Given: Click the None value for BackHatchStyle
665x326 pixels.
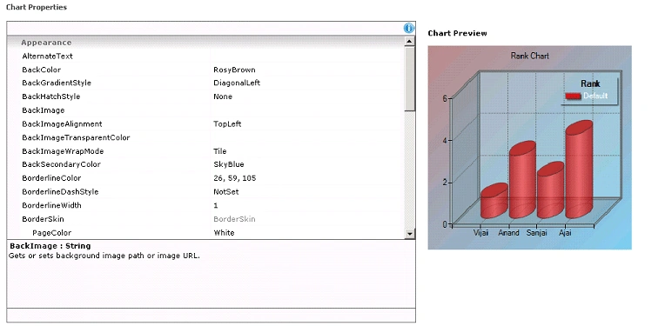Looking at the screenshot, I should click(223, 96).
